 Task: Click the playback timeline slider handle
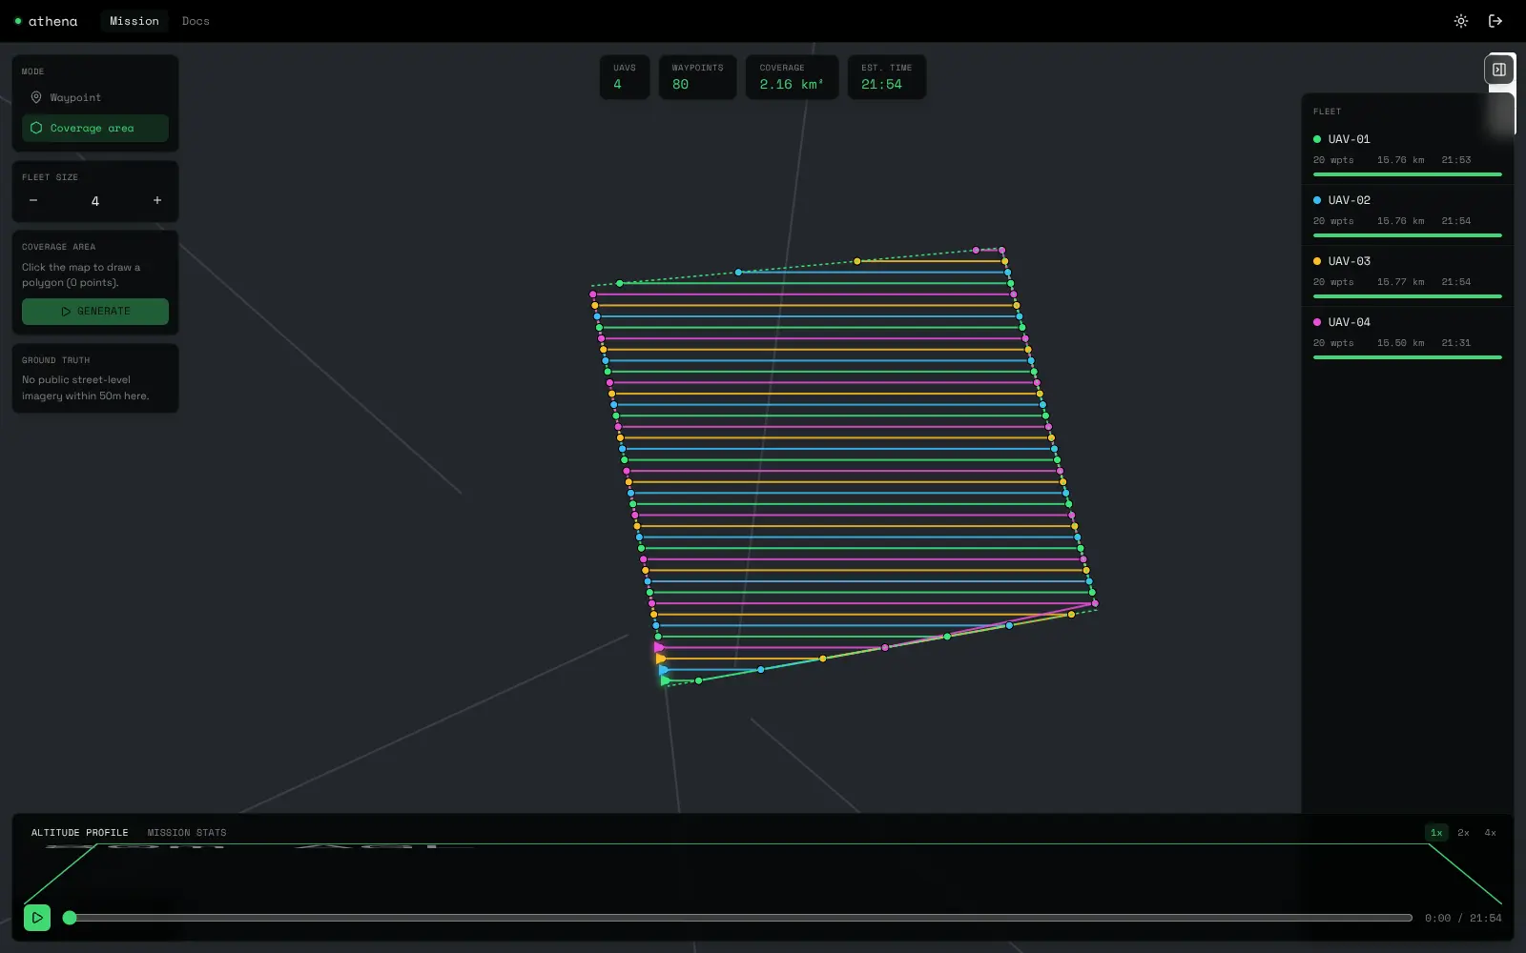(x=70, y=918)
